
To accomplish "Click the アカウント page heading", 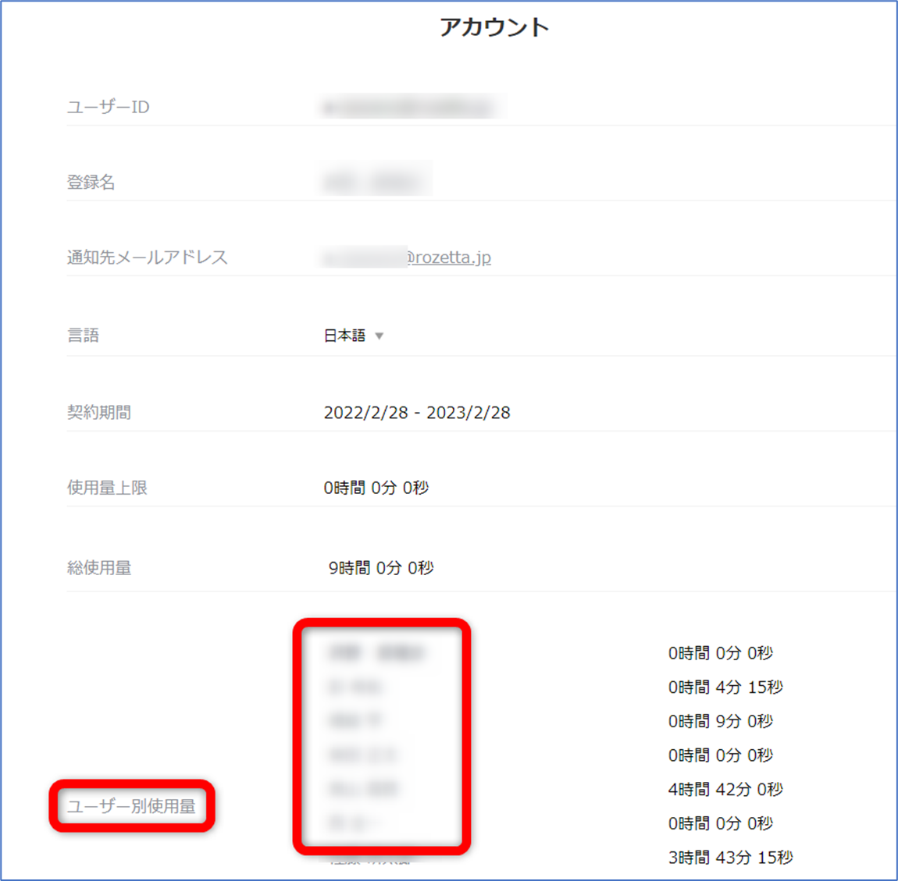I will click(x=494, y=27).
